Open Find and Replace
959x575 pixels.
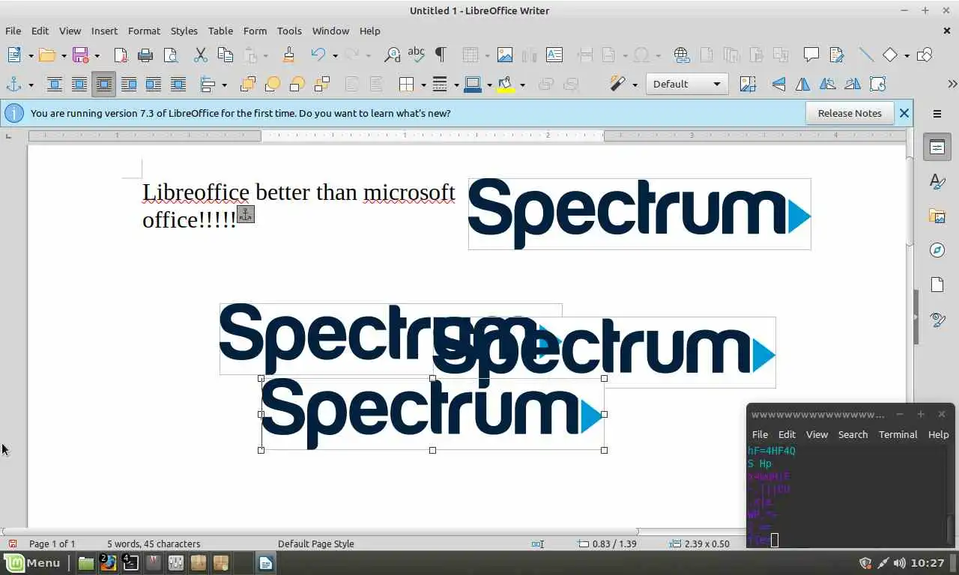pyautogui.click(x=392, y=55)
